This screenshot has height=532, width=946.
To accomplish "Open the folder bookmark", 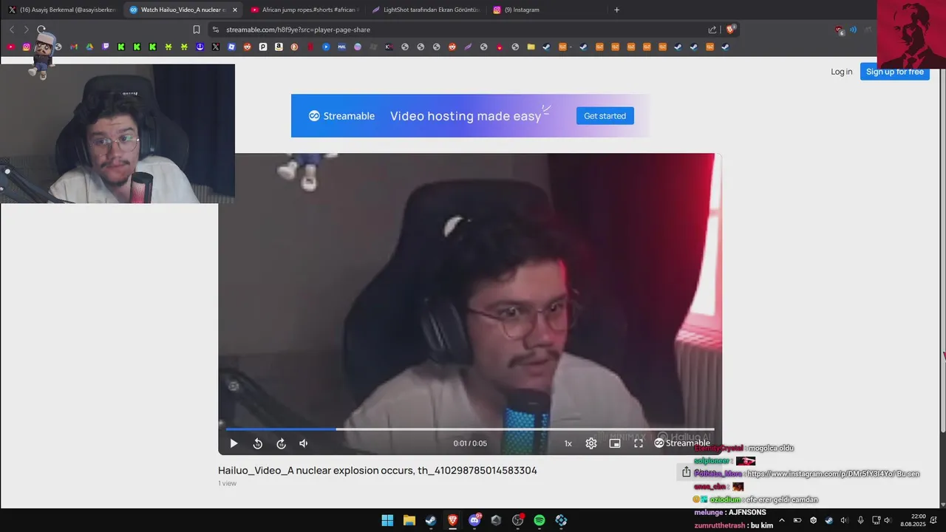I will point(531,47).
